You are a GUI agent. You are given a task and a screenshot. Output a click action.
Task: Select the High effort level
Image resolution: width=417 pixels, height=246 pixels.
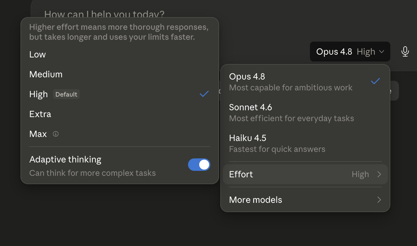(120, 94)
